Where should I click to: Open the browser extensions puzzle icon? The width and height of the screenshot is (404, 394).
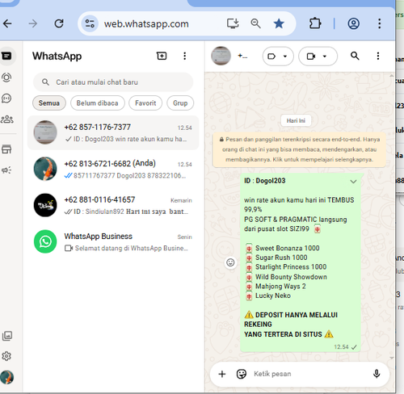(x=315, y=23)
